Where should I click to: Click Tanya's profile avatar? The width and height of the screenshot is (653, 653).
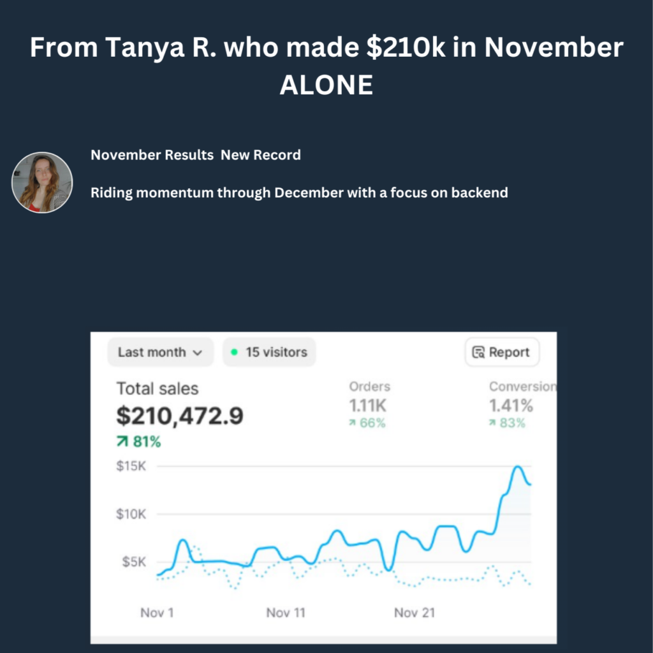(42, 182)
